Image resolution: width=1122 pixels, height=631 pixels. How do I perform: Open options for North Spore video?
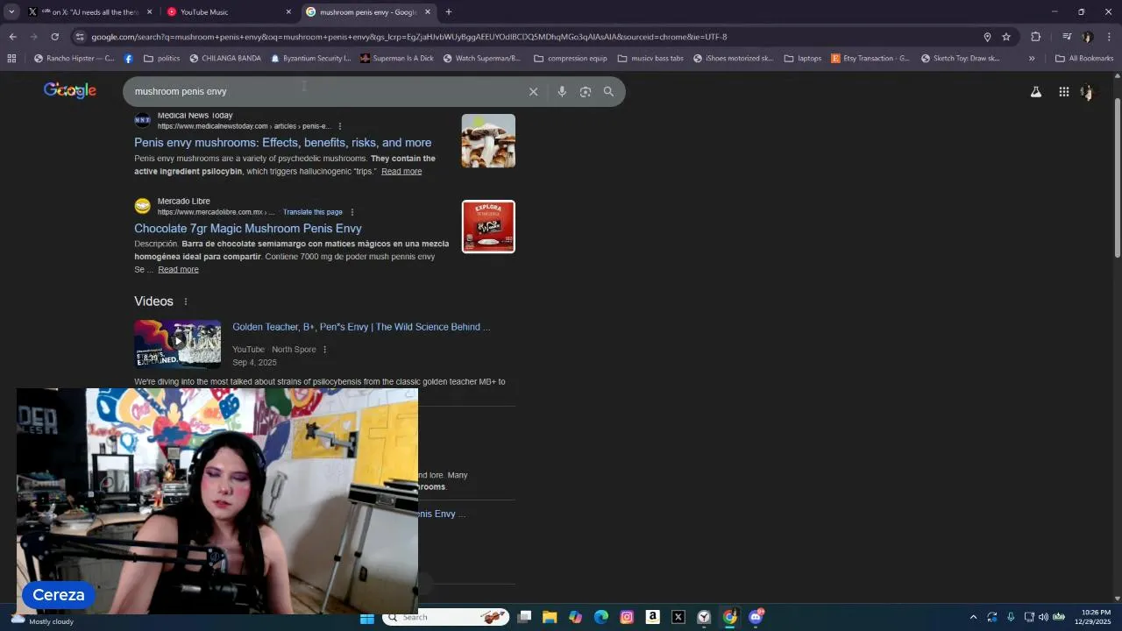pos(324,350)
